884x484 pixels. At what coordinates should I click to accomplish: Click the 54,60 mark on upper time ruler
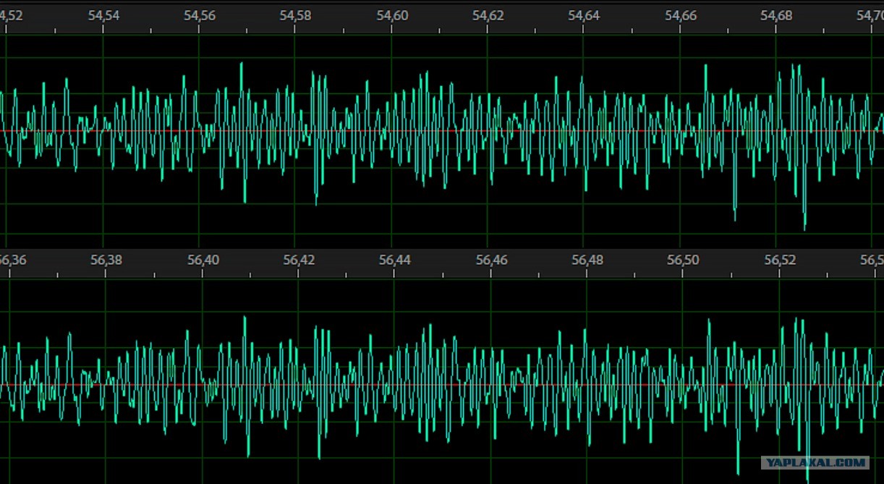(x=392, y=15)
